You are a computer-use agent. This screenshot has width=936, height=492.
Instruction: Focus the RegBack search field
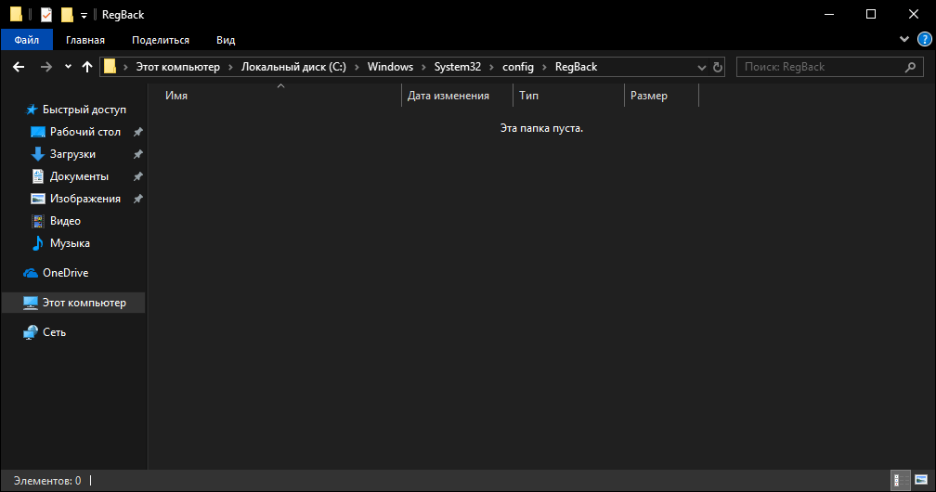pos(830,67)
